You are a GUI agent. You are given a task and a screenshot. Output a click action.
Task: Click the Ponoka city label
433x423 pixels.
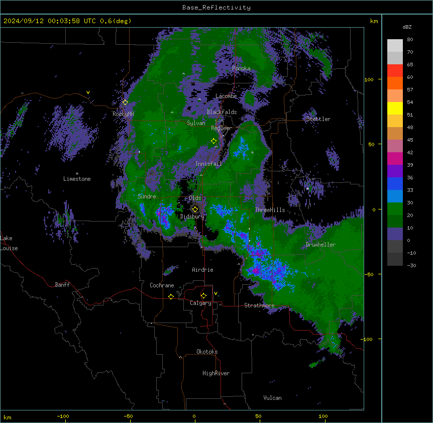pos(241,68)
